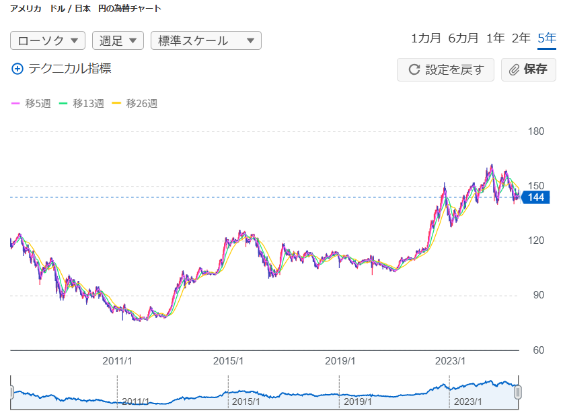Click the reload icon in 設定を戻す

[414, 69]
